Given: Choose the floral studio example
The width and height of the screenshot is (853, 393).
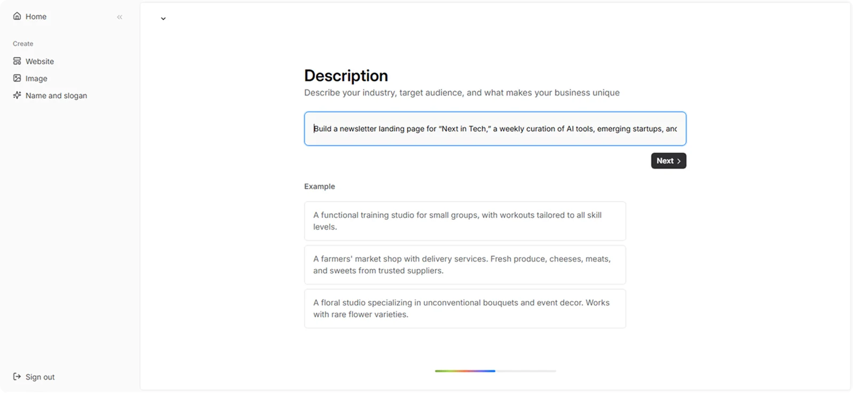Looking at the screenshot, I should point(465,309).
